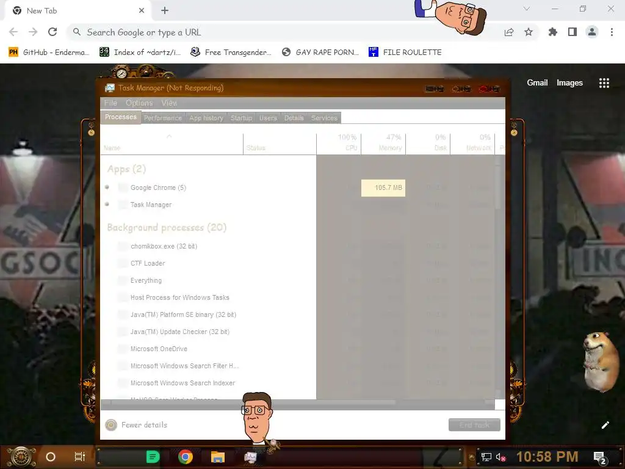Expand the Task Manager process entry

pos(107,204)
